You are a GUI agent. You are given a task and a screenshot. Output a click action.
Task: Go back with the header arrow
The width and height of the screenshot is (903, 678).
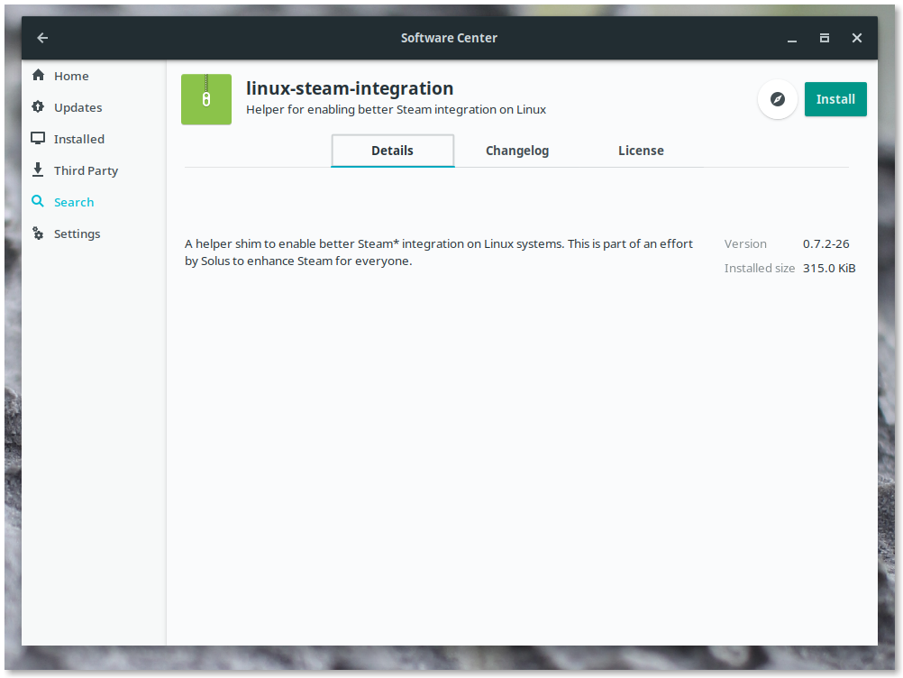click(x=42, y=38)
